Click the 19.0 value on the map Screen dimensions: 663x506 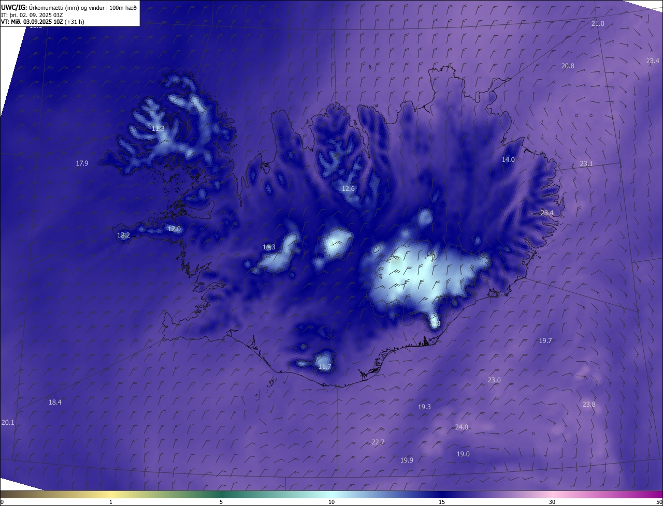463,454
